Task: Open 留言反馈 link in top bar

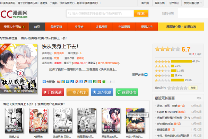Action: pos(159,3)
